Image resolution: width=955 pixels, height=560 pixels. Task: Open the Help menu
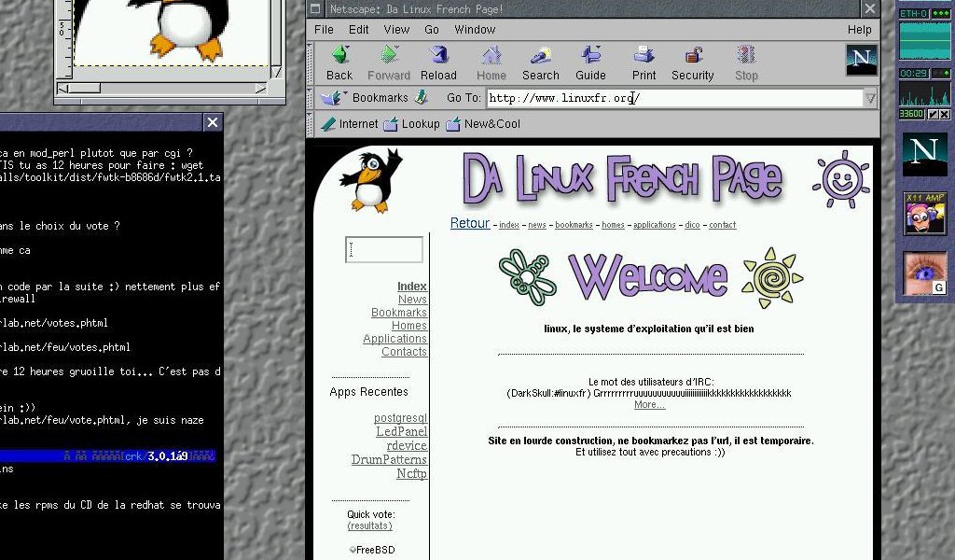pyautogui.click(x=859, y=30)
